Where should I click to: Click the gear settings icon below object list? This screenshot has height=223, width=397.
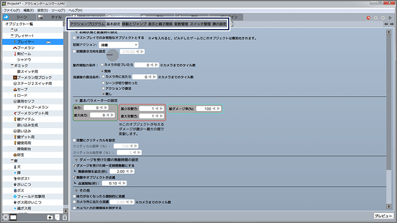(5, 217)
